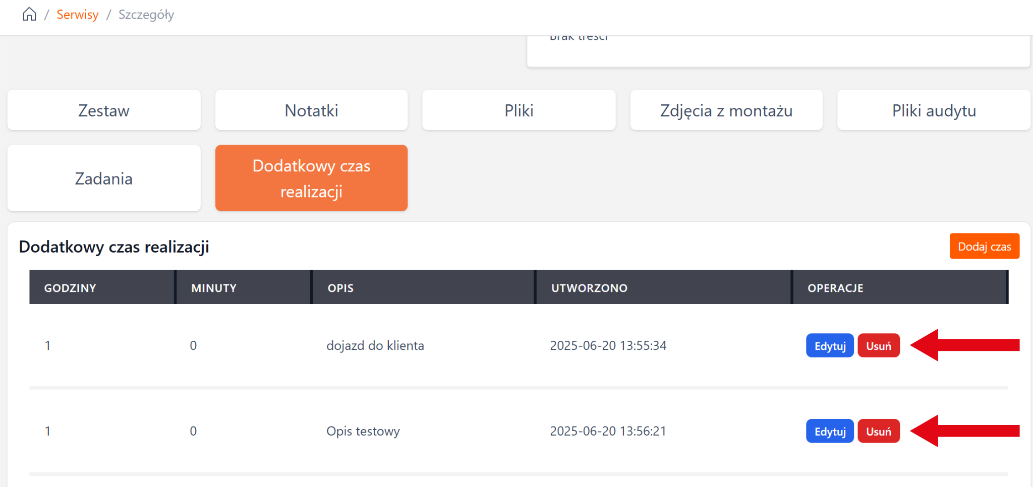Delete the 'Opis testowy' entry
Screen dimensions: 1033x487
pos(878,432)
